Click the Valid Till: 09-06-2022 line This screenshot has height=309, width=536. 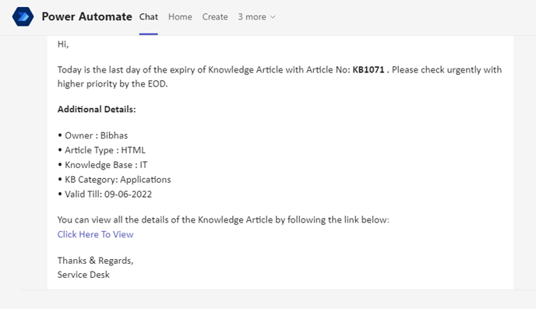[x=104, y=195]
